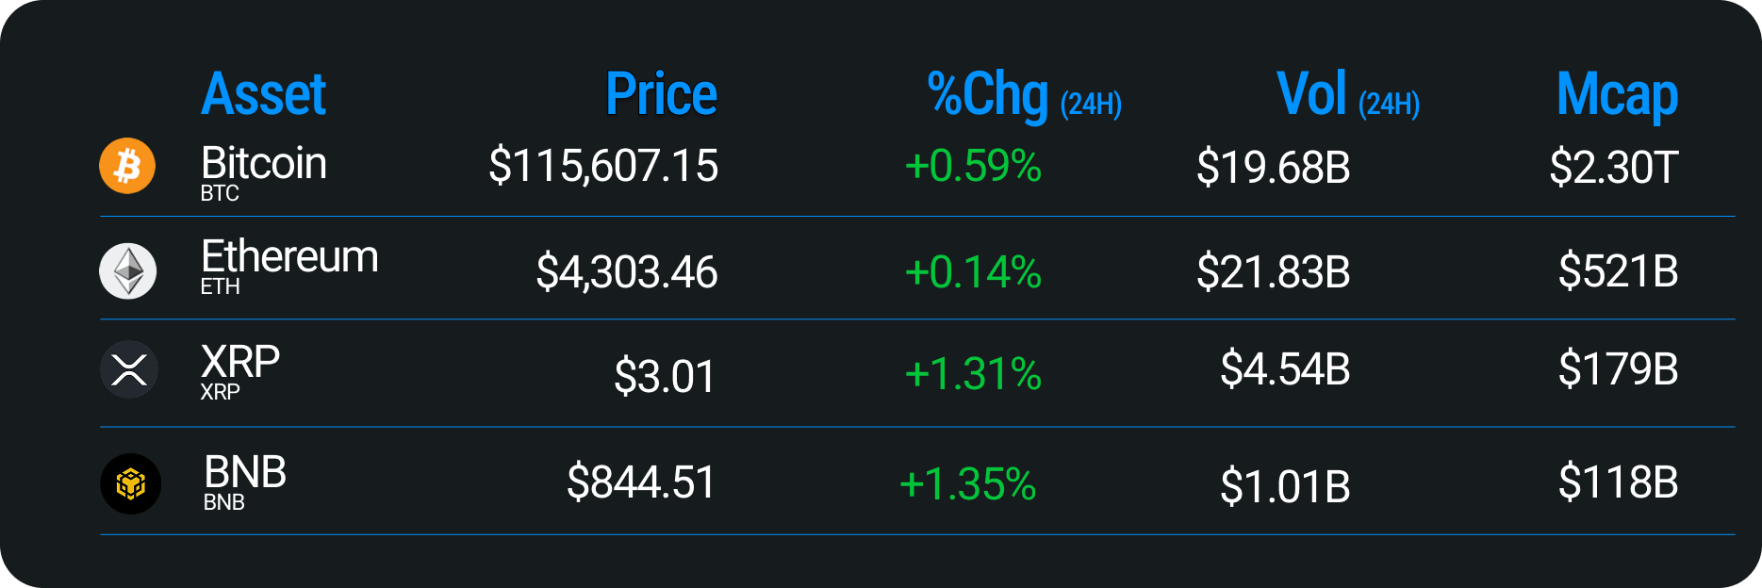Select the XRP asset name
Viewport: 1762px width, 588px height.
pos(240,362)
